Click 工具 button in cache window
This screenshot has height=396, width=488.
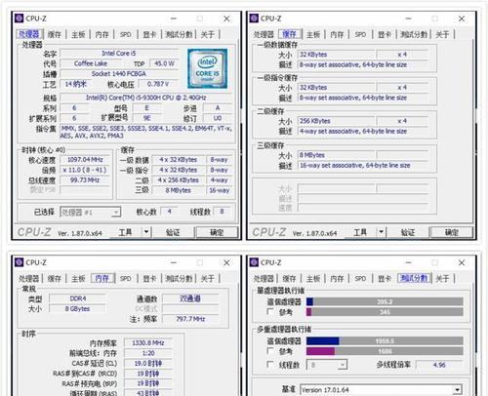pos(360,232)
